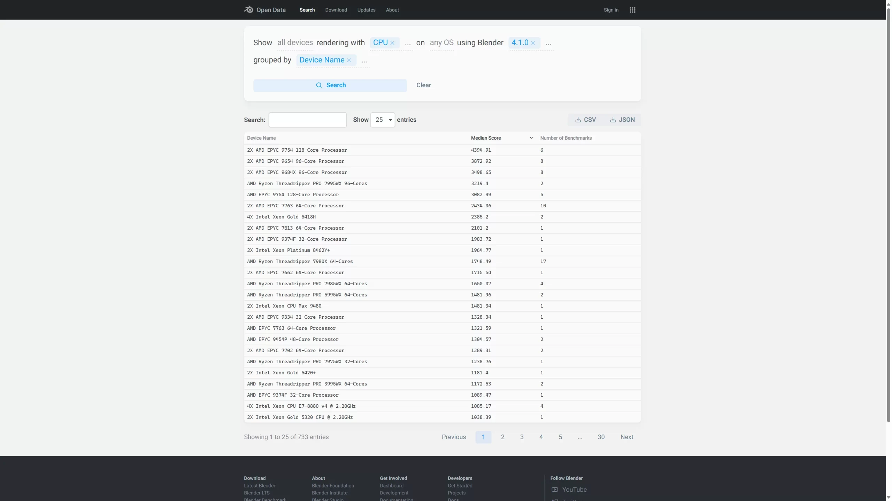Go to page 4
Screen dimensions: 892x501
541,437
